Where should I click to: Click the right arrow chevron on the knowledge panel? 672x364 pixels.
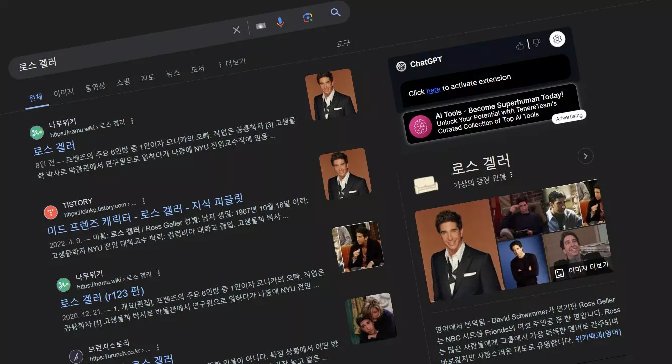click(585, 156)
